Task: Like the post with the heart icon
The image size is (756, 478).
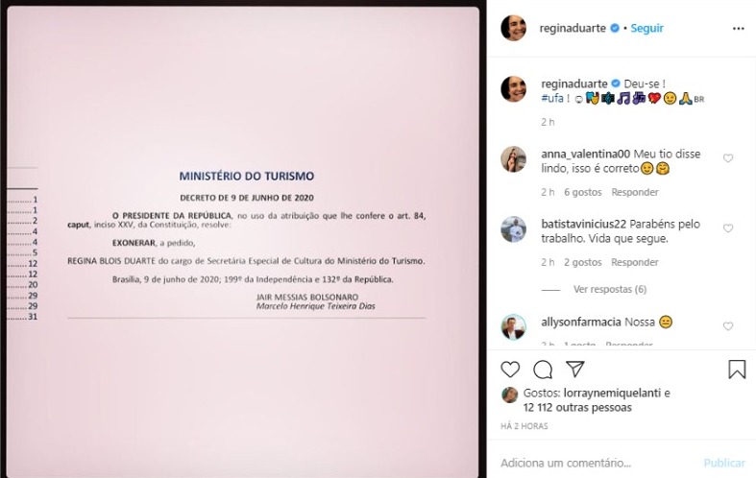Action: pos(510,370)
